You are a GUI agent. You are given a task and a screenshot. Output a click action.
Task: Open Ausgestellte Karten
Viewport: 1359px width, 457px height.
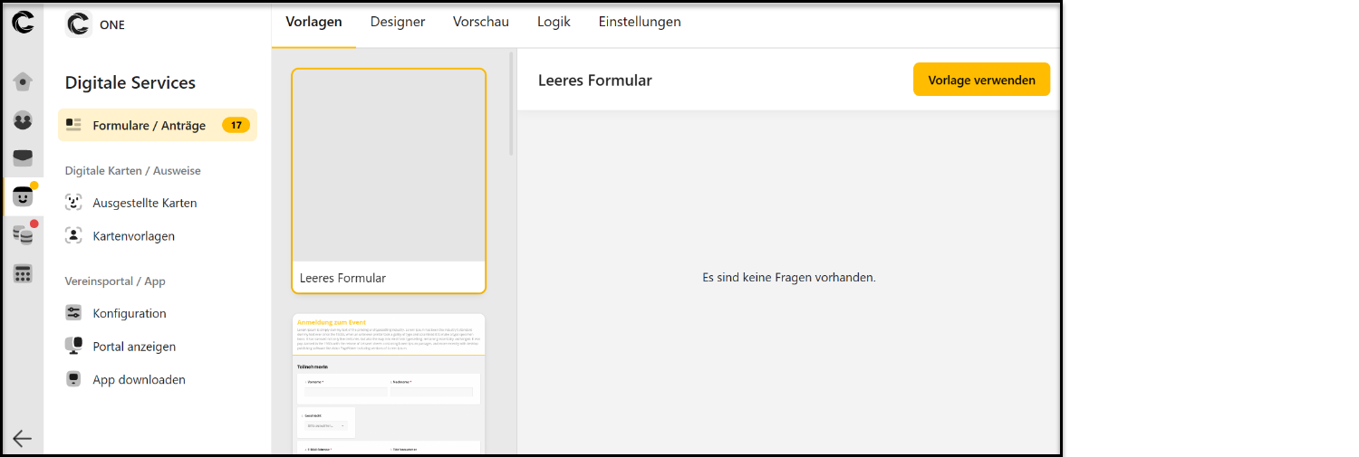pyautogui.click(x=145, y=203)
